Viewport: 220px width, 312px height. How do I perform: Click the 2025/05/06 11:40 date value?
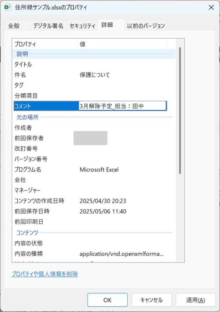(103, 211)
